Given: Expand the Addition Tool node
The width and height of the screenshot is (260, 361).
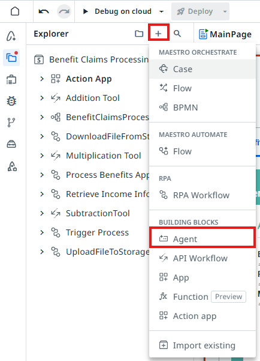Looking at the screenshot, I should [x=42, y=98].
